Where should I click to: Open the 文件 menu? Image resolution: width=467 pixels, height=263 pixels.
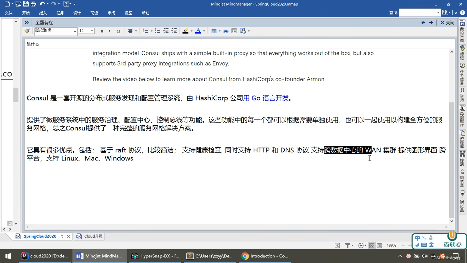click(x=8, y=13)
